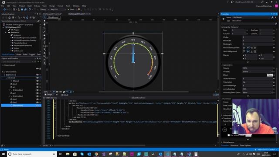The image size is (279, 157).
Task: Click Add to Source Control in status bar
Action: (x=266, y=150)
